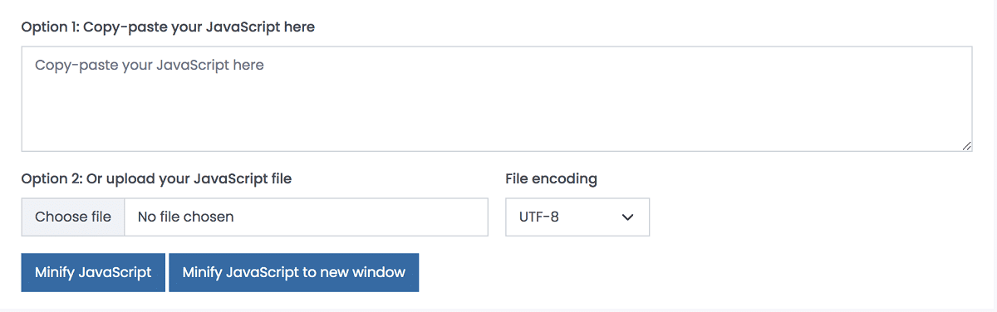This screenshot has width=997, height=312.
Task: Click the Option 1 copy-paste label
Action: click(x=168, y=27)
